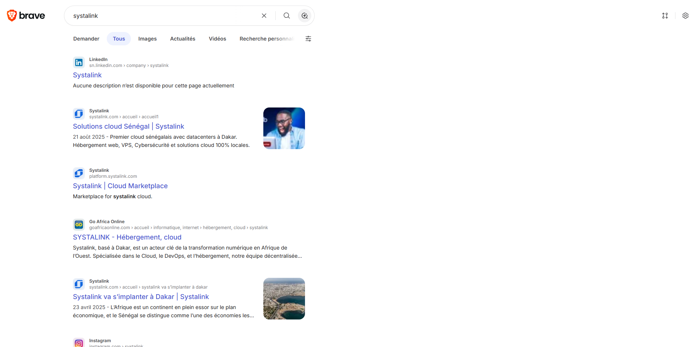Screen dimensions: 700x347
Task: Click favicon of Systalink va s'implanter result
Action: coord(79,284)
